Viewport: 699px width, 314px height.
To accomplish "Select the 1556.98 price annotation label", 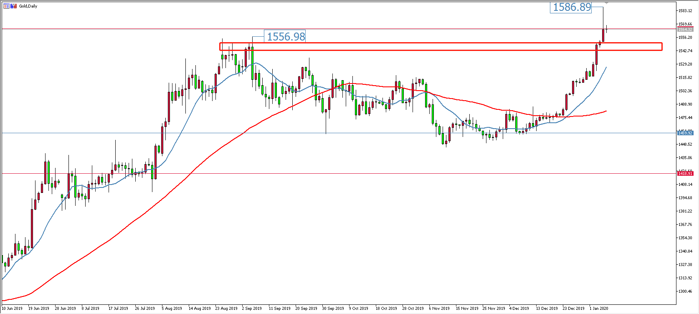I will tap(286, 37).
